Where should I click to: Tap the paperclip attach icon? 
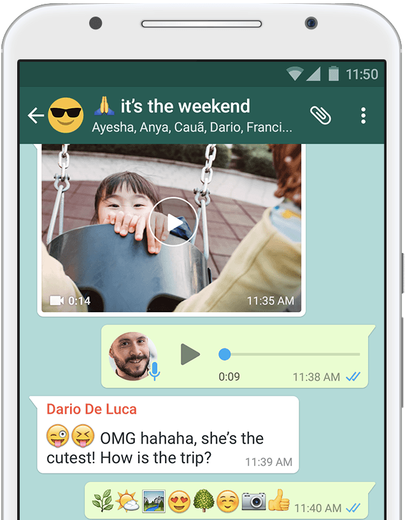point(320,115)
